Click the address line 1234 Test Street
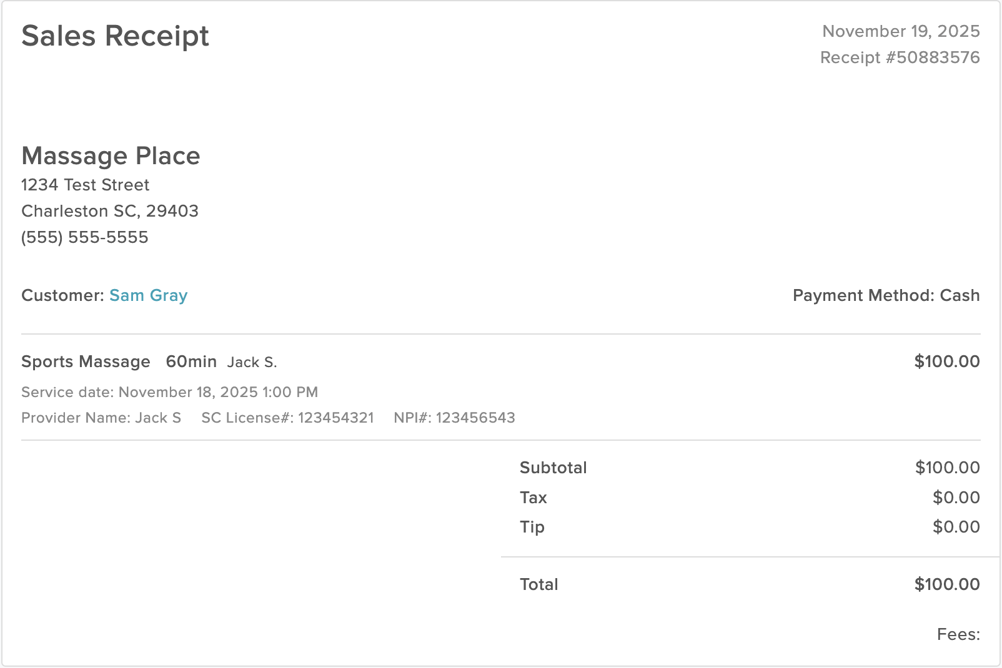Screen dimensions: 1002x668 (85, 185)
